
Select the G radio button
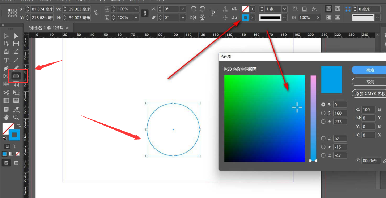coord(323,113)
